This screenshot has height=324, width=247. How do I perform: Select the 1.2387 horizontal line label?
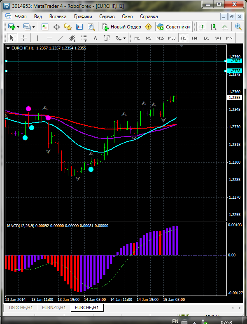(x=234, y=61)
